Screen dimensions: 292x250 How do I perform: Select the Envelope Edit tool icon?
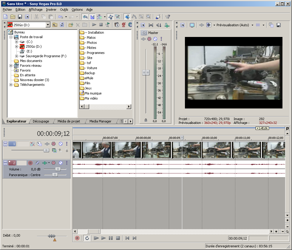[x=134, y=17]
